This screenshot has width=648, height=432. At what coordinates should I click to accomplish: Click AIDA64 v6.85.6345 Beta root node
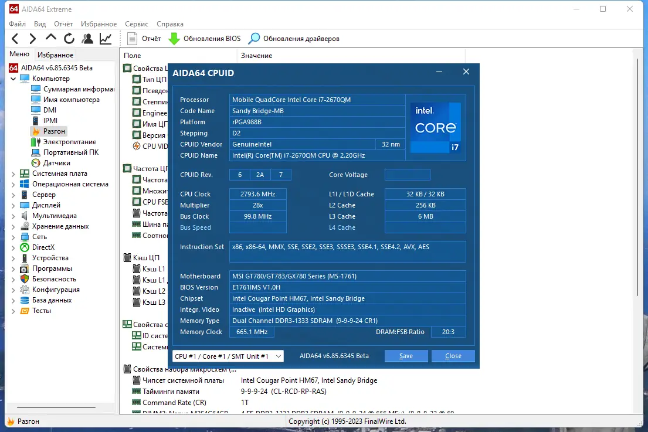(x=51, y=68)
